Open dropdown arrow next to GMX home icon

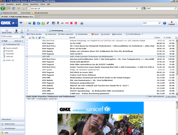(x=16, y=23)
